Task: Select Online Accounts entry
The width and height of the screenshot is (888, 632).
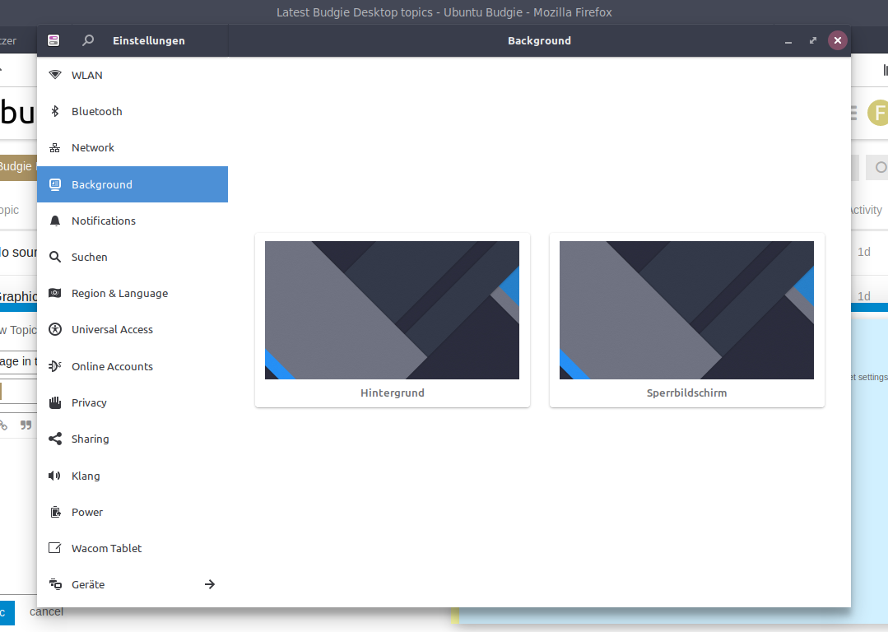Action: [x=112, y=366]
